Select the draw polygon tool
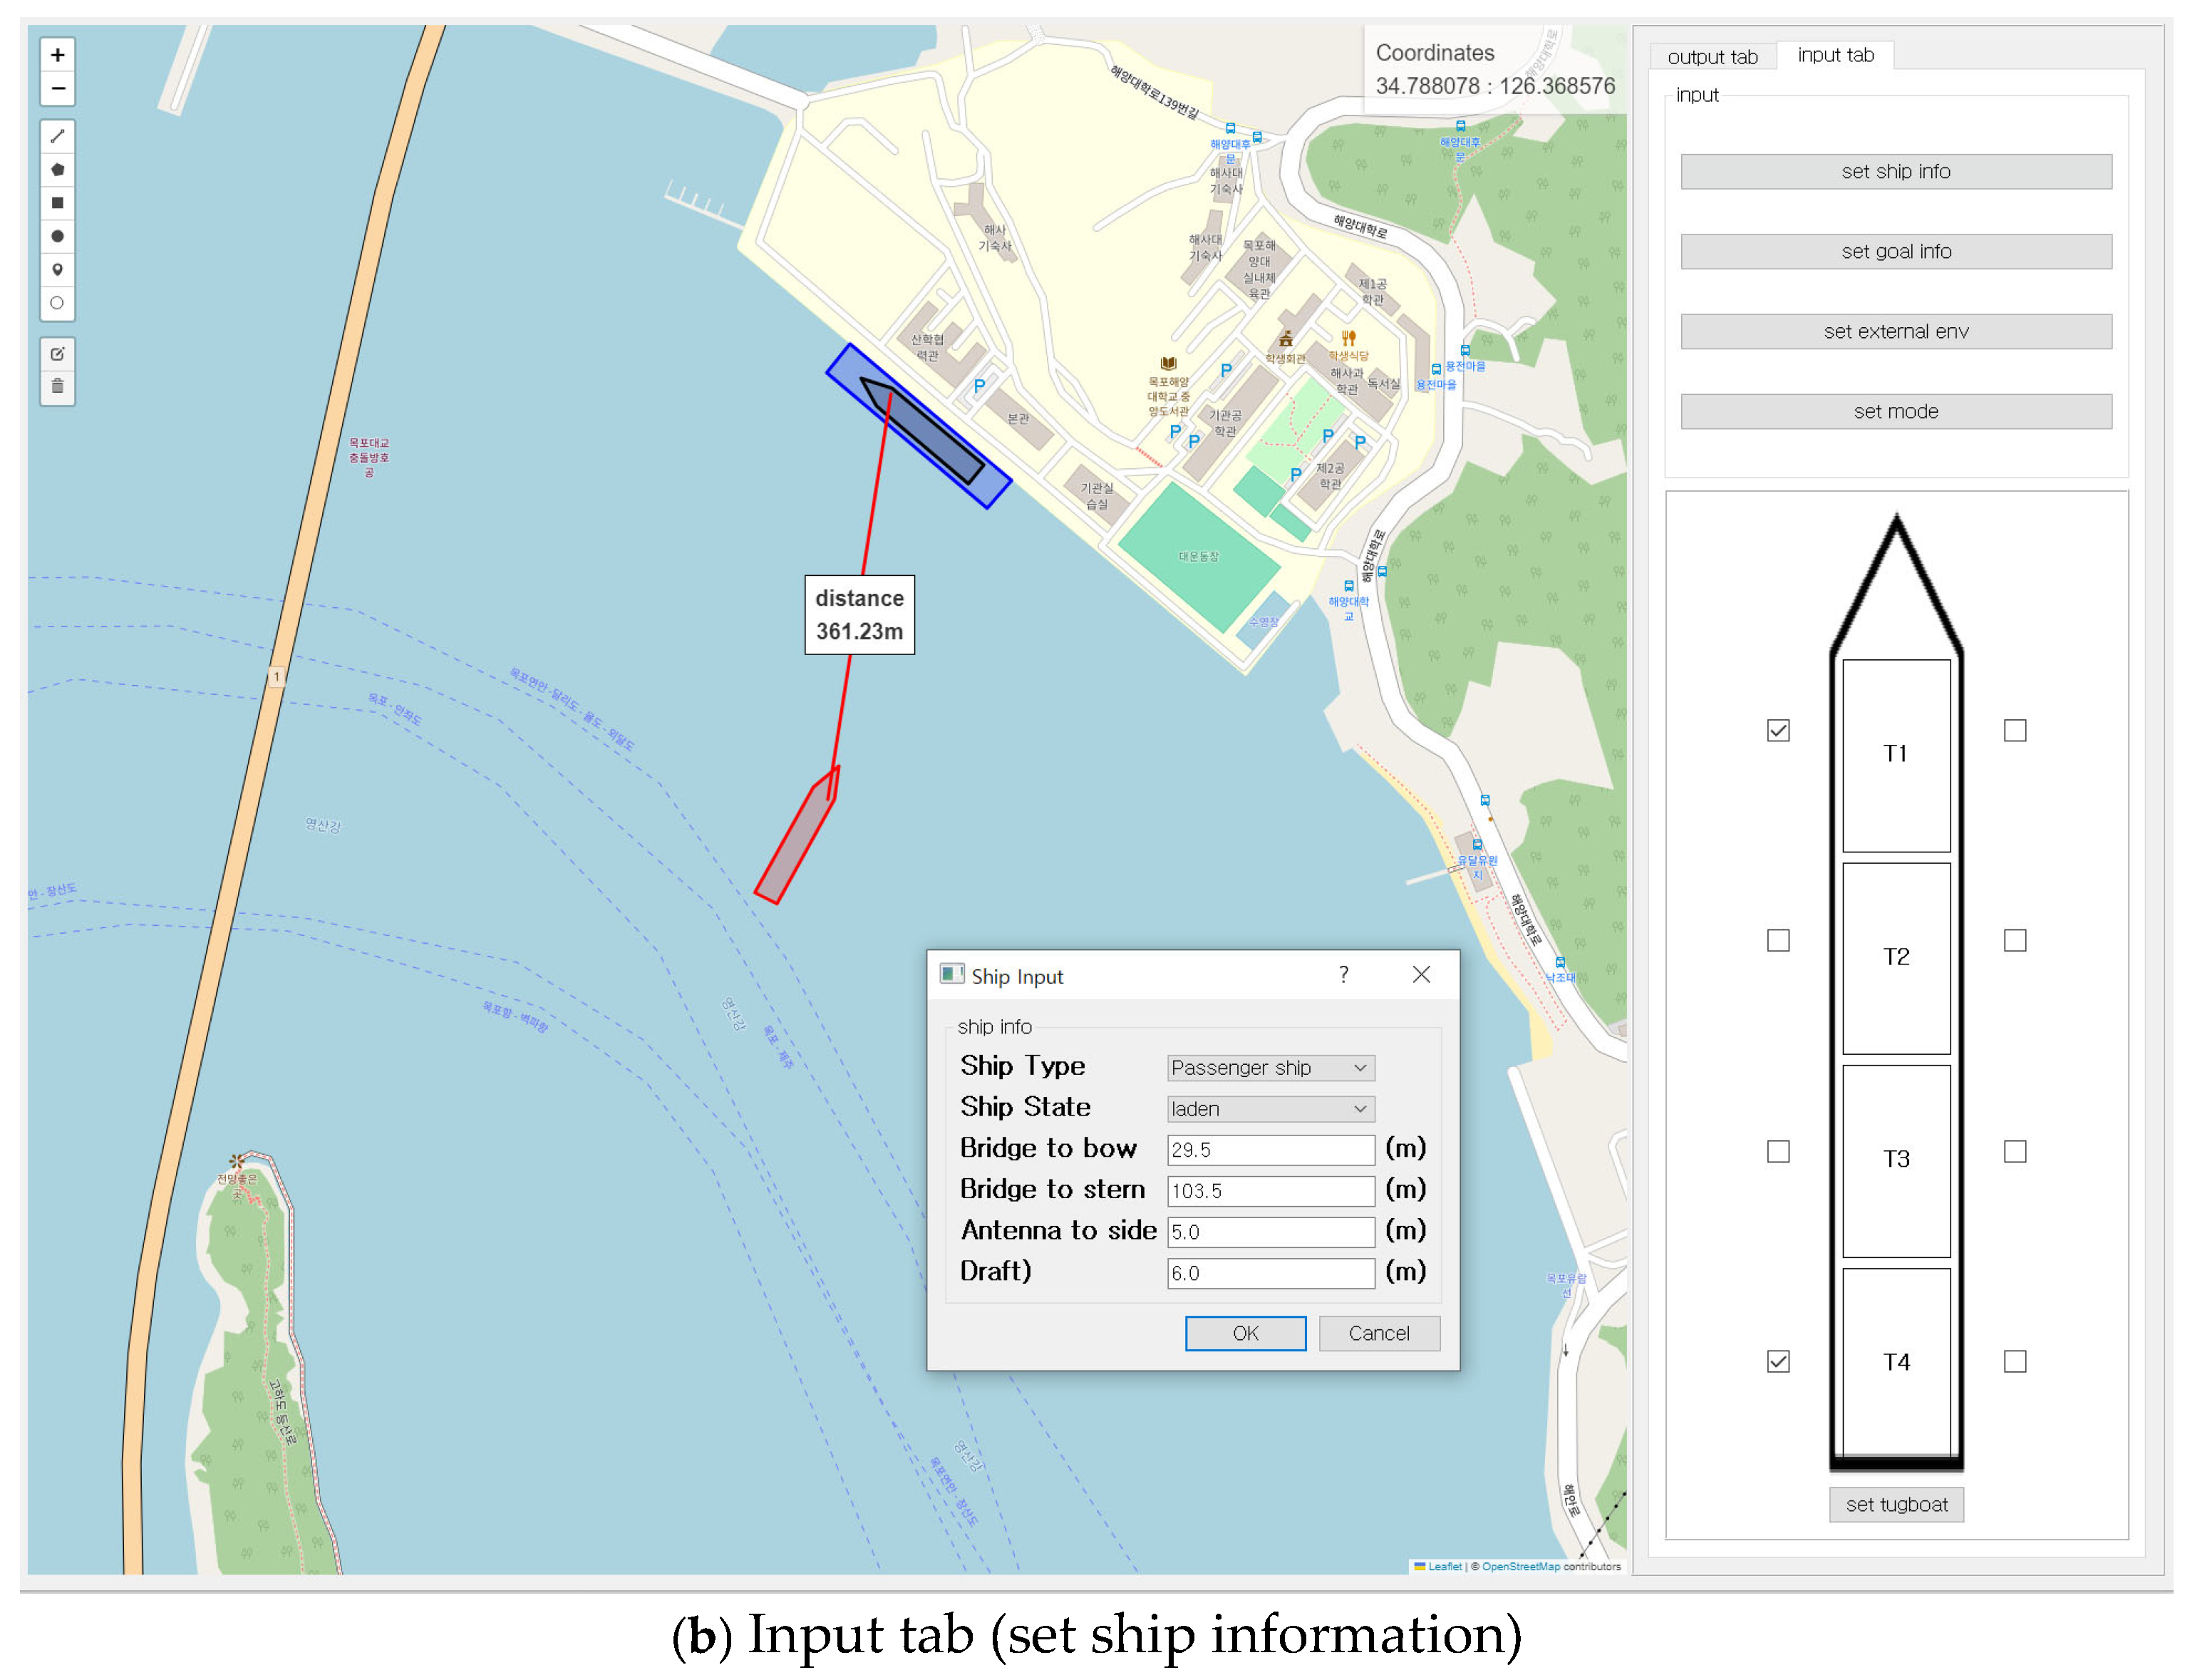This screenshot has height=1680, width=2190. point(57,170)
